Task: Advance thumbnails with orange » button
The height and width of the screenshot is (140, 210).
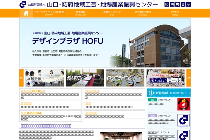Action: pyautogui.click(x=188, y=78)
